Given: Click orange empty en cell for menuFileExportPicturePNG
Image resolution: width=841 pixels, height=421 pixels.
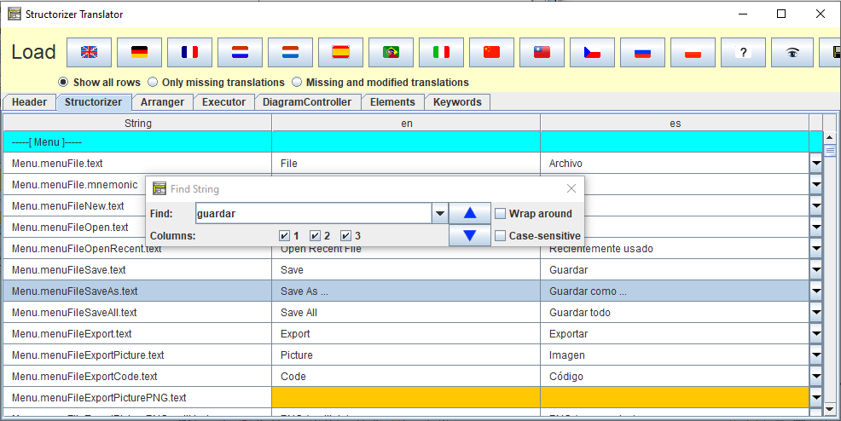Looking at the screenshot, I should [x=407, y=397].
